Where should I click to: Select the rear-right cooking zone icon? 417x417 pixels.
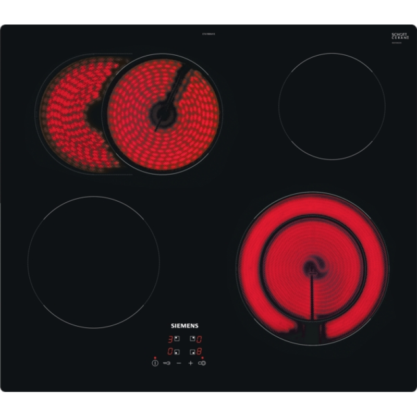(192, 339)
